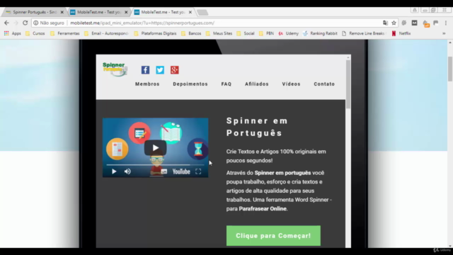Enter fullscreen mode on the video
Screen dimensions: 453x255
click(x=198, y=171)
